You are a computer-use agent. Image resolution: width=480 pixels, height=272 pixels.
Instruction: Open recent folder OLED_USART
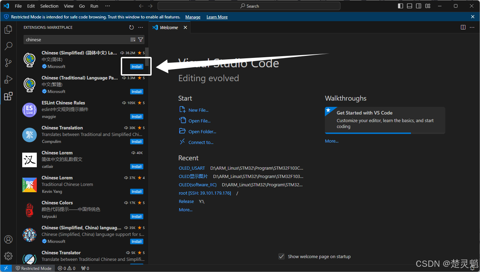tap(192, 168)
